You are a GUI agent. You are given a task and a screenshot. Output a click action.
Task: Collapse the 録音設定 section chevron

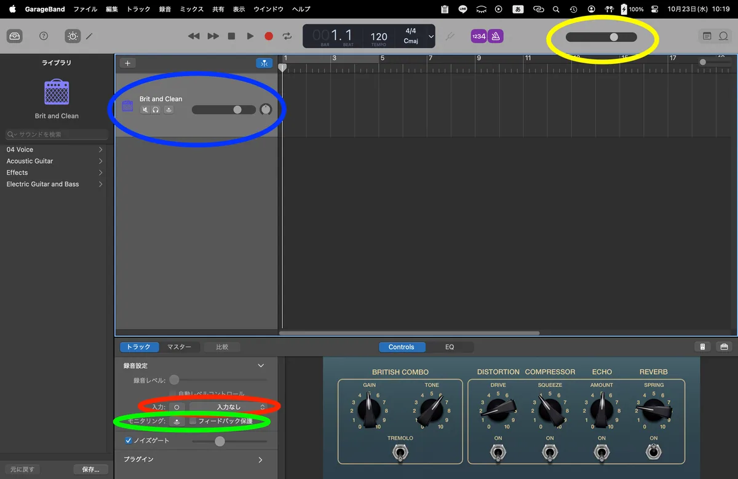coord(261,365)
